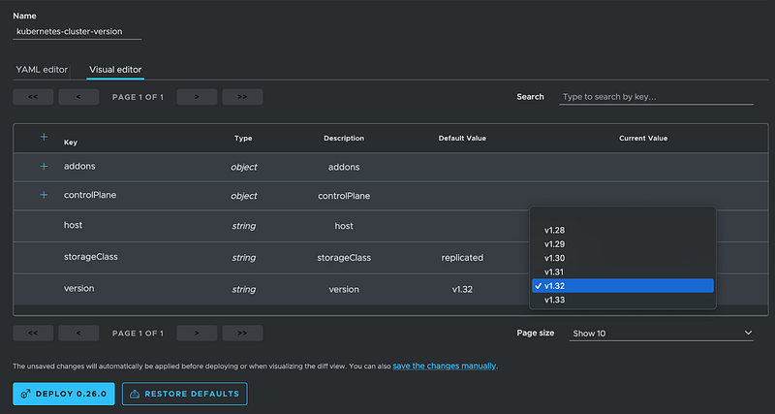
Task: Expand the controlPlane row plus icon
Action: (44, 195)
